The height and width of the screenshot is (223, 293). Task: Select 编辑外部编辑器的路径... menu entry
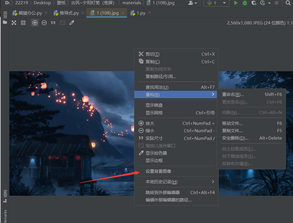point(176,200)
